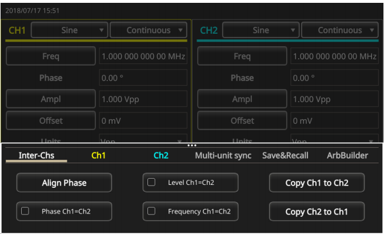Click Copy Ch1 to Ch2 button
384x234 pixels.
point(317,183)
